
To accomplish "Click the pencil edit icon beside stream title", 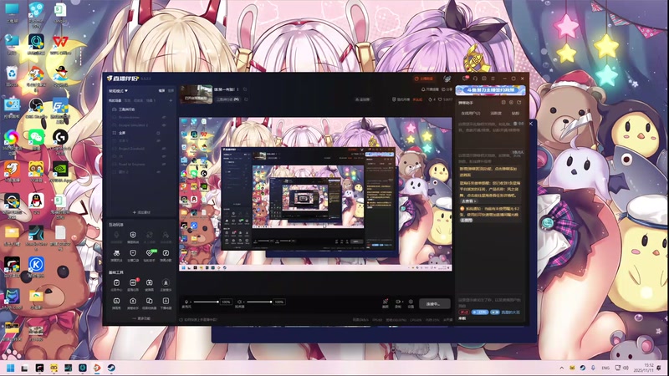I will coord(245,89).
